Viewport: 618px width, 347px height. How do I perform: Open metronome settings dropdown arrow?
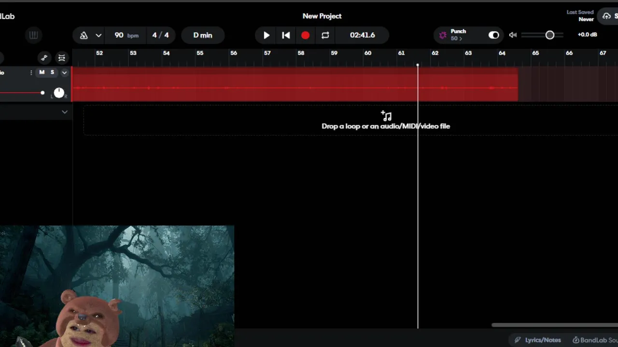coord(98,35)
